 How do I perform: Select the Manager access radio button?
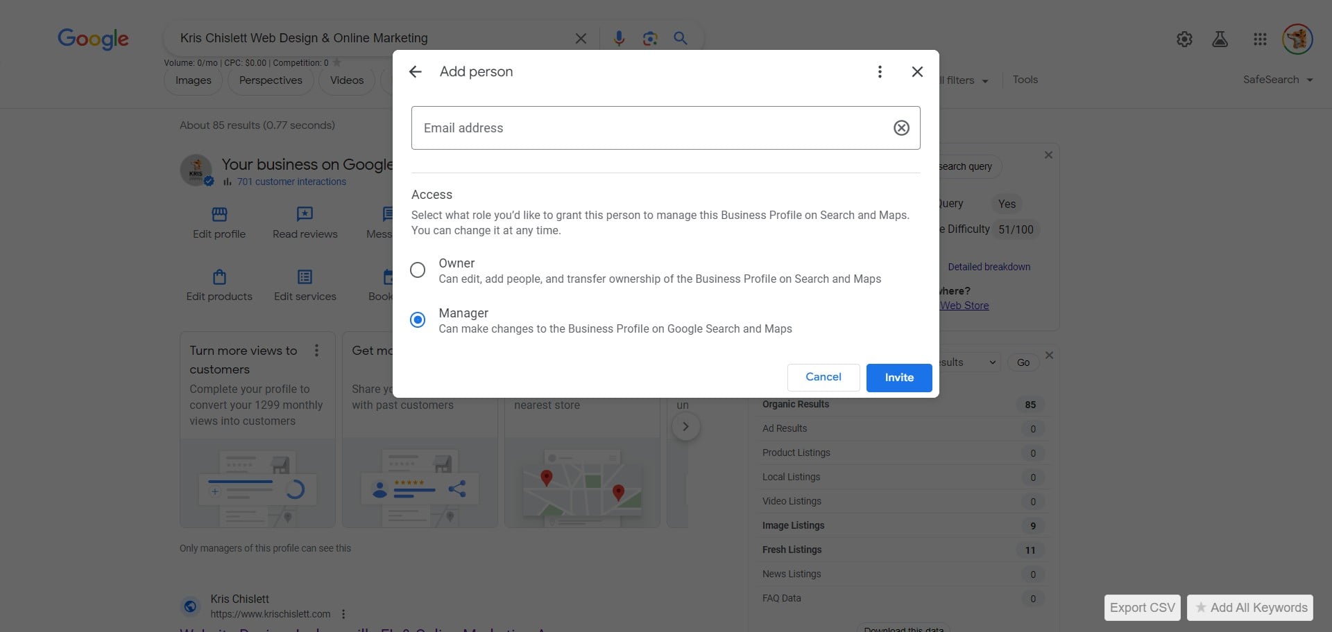click(x=418, y=320)
